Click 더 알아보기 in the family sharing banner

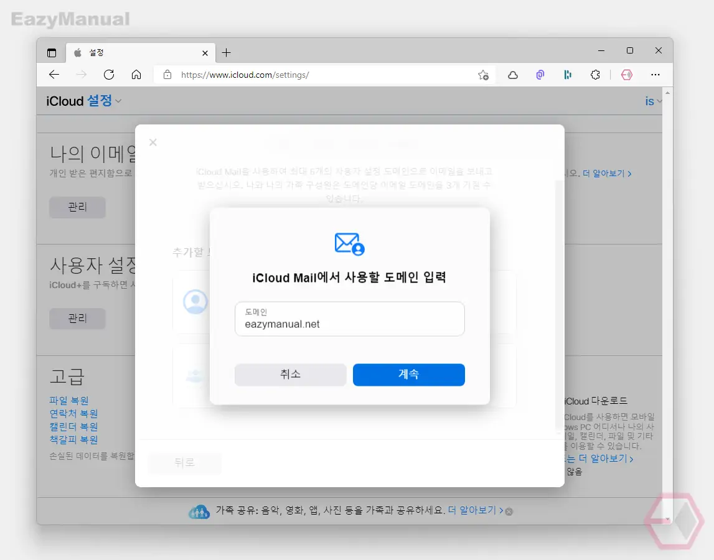click(476, 510)
